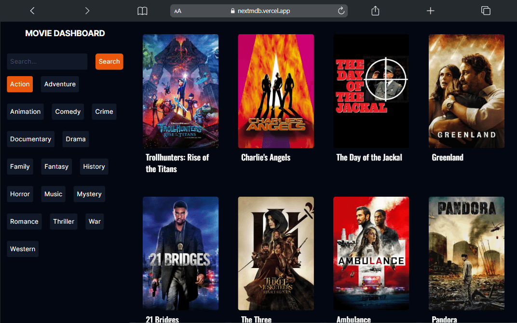Open the AA page settings icon
The height and width of the screenshot is (323, 517).
178,10
